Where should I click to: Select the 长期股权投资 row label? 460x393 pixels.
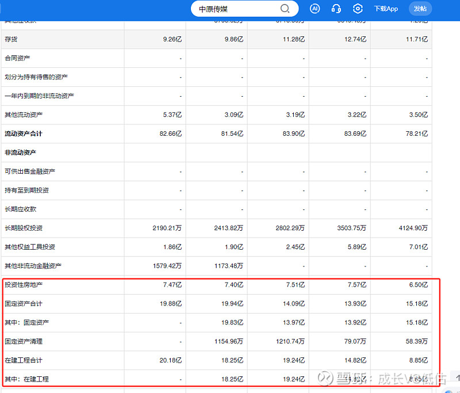[x=23, y=228]
